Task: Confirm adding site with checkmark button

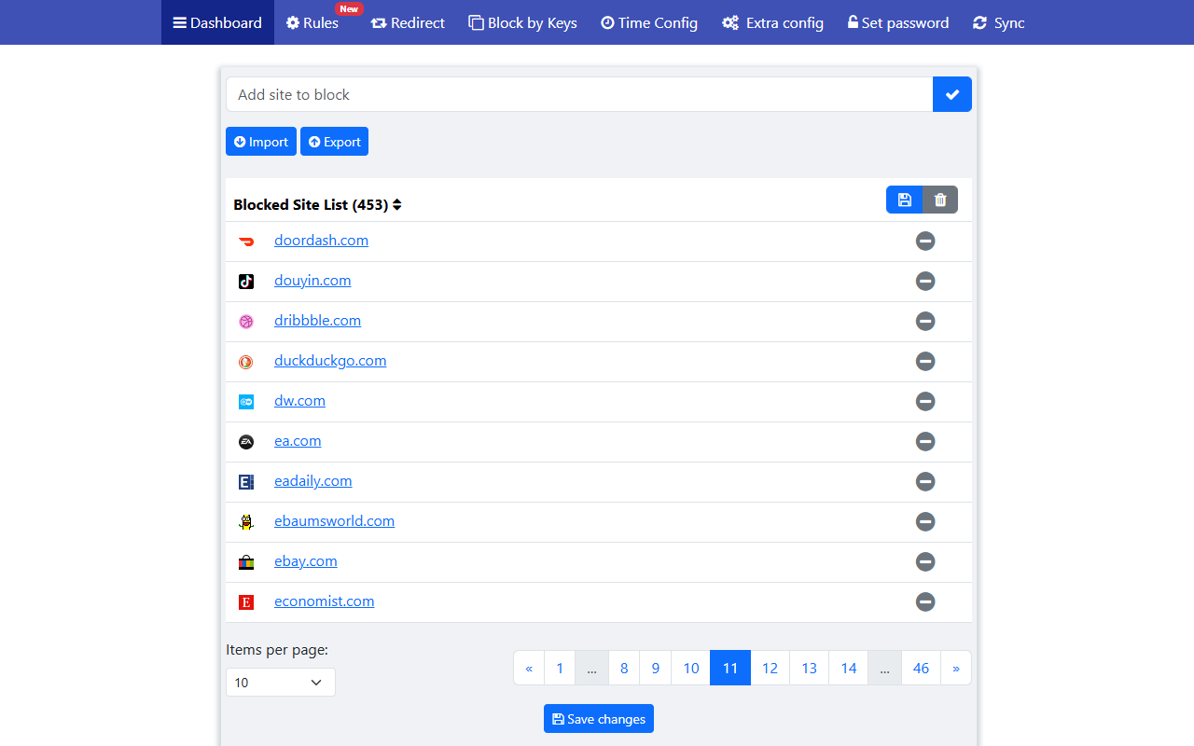Action: point(952,94)
